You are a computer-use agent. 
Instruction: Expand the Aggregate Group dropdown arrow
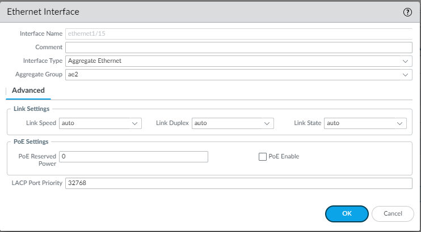click(406, 75)
